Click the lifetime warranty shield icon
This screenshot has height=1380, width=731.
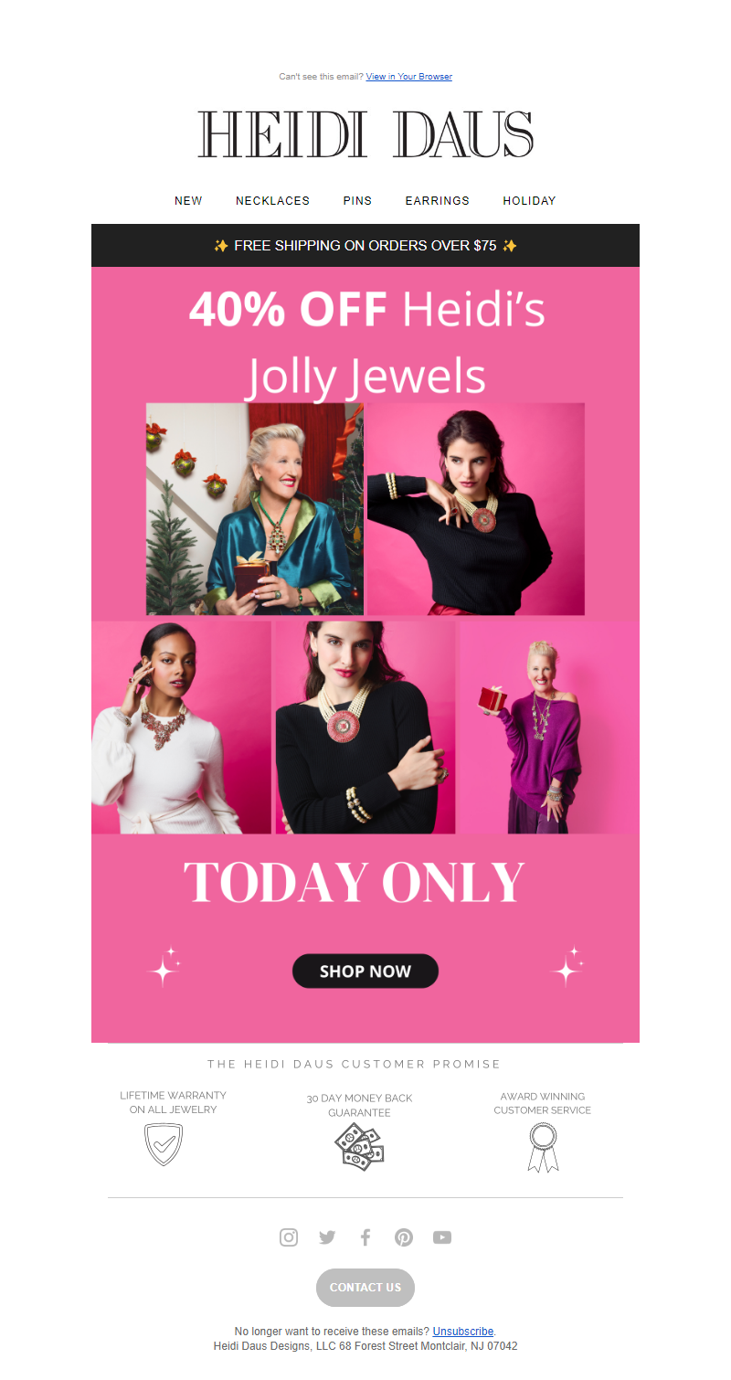coord(164,1145)
